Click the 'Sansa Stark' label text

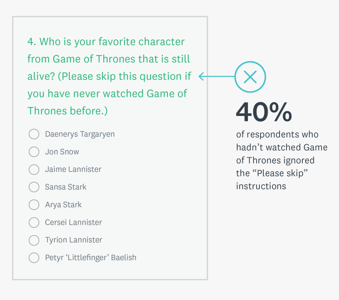[65, 187]
